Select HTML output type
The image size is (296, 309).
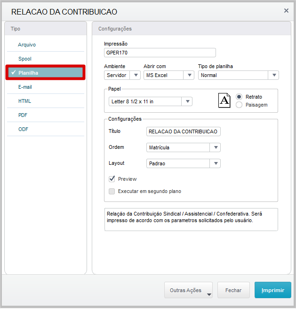coord(46,101)
